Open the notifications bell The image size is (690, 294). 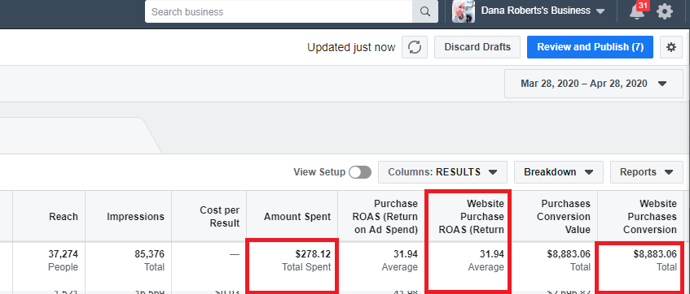coord(636,12)
